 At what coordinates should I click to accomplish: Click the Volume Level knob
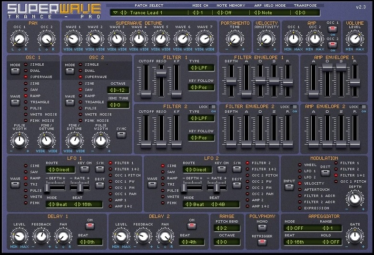pyautogui.click(x=355, y=39)
